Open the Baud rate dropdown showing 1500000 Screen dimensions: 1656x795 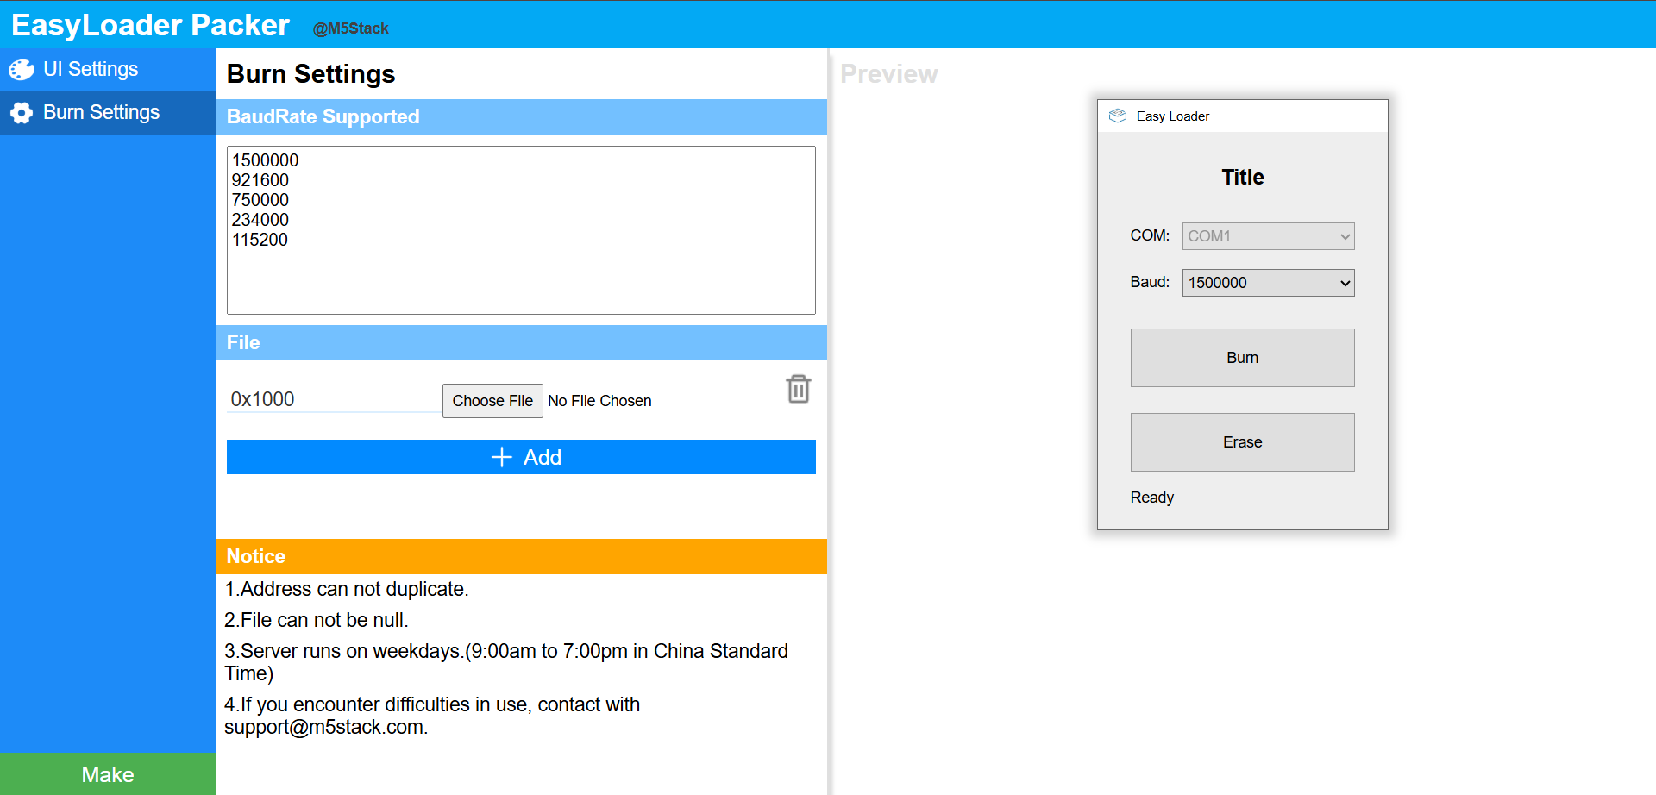pos(1267,283)
